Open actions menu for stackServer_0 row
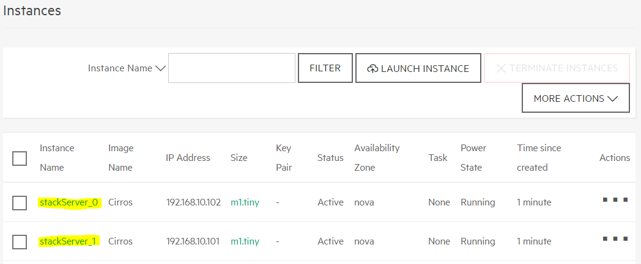Viewport: 641px width, 264px height. [x=615, y=199]
